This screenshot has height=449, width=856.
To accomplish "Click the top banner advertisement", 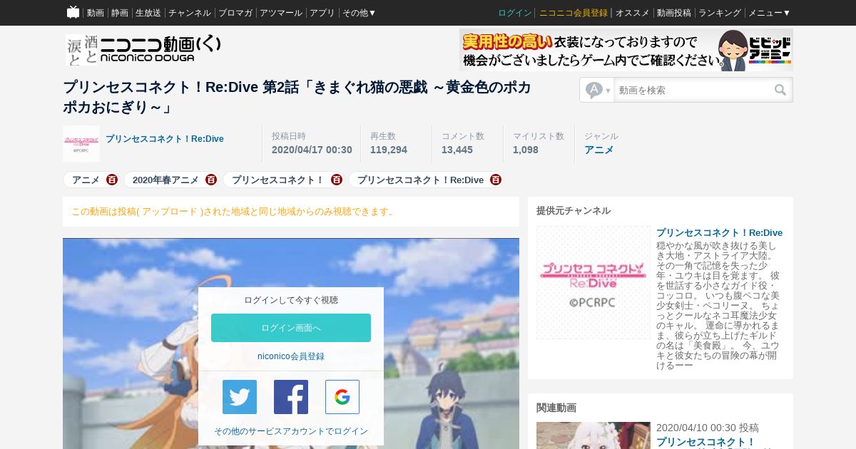I will pos(626,50).
